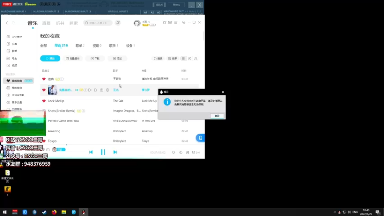Click the person icon beside view toggles
This screenshot has width=384, height=216.
coord(196,59)
